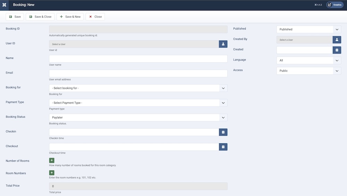
Task: Focus the Name input field
Action: (138, 59)
